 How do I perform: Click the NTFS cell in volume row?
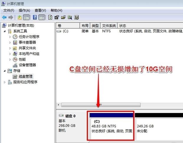[x=106, y=31]
